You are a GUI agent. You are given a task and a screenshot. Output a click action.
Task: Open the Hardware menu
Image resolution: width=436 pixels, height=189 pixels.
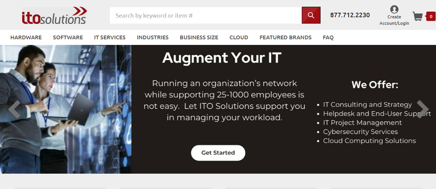point(26,37)
